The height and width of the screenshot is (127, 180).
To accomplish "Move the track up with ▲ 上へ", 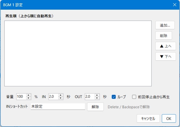I will (x=166, y=46).
